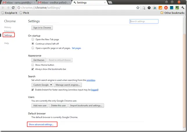Open the orange analytics chart extension
Screen dimensions: 187x132
point(160,8)
